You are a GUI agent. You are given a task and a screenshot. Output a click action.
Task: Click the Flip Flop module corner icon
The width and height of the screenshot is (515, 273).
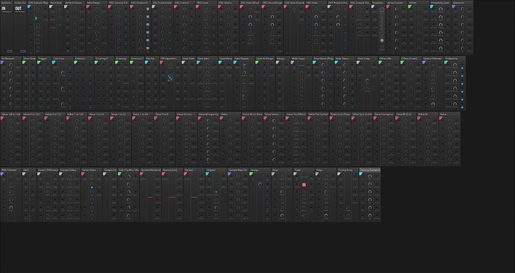pos(146,63)
